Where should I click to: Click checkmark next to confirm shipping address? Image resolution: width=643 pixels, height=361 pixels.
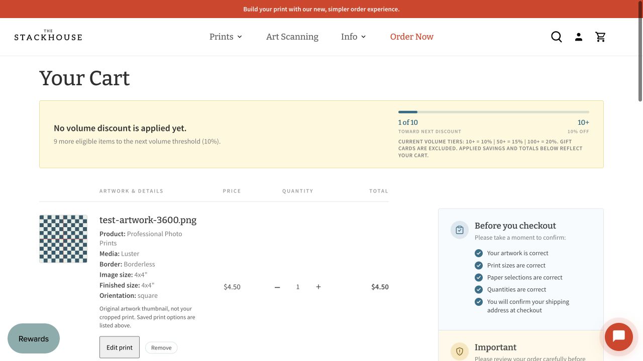(479, 302)
